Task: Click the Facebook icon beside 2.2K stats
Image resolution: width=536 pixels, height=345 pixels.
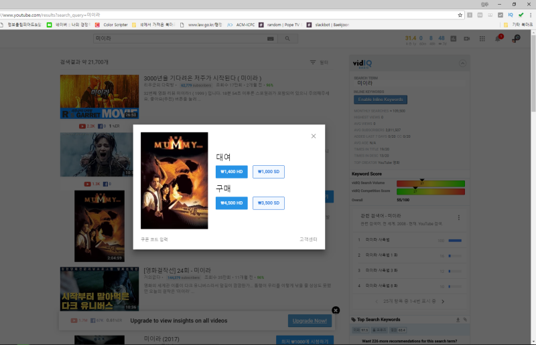Action: (x=100, y=126)
